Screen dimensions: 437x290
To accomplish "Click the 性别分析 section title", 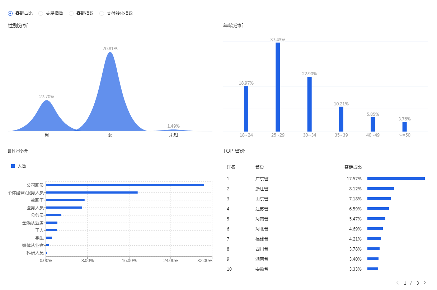I will [x=18, y=25].
